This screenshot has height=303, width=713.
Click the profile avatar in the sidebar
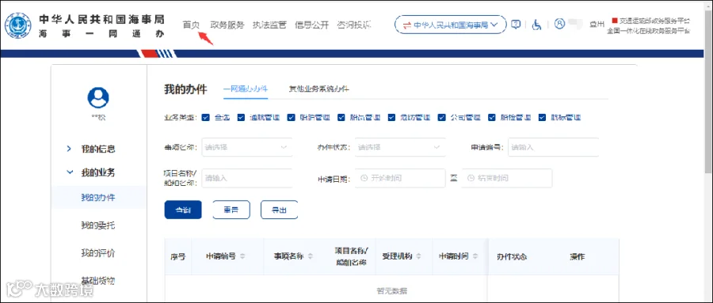(x=98, y=97)
